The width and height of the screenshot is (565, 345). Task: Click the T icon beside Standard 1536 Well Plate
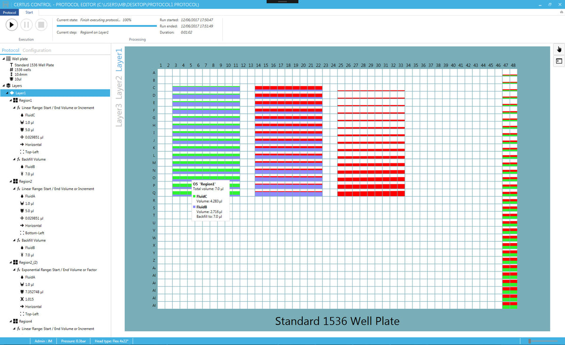click(11, 65)
